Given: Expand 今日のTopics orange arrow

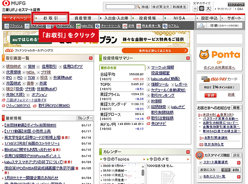Looking at the screenshot, I should [x=144, y=159].
